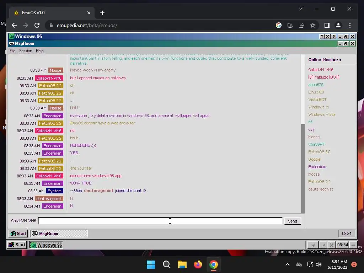The width and height of the screenshot is (364, 273).
Task: Bookmark this page with the star icon
Action: [313, 25]
